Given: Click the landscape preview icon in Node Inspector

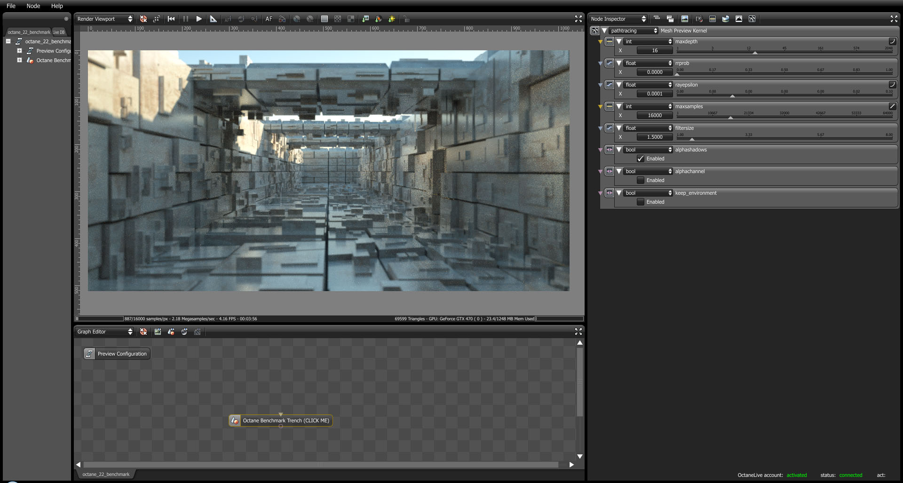Looking at the screenshot, I should click(x=685, y=19).
